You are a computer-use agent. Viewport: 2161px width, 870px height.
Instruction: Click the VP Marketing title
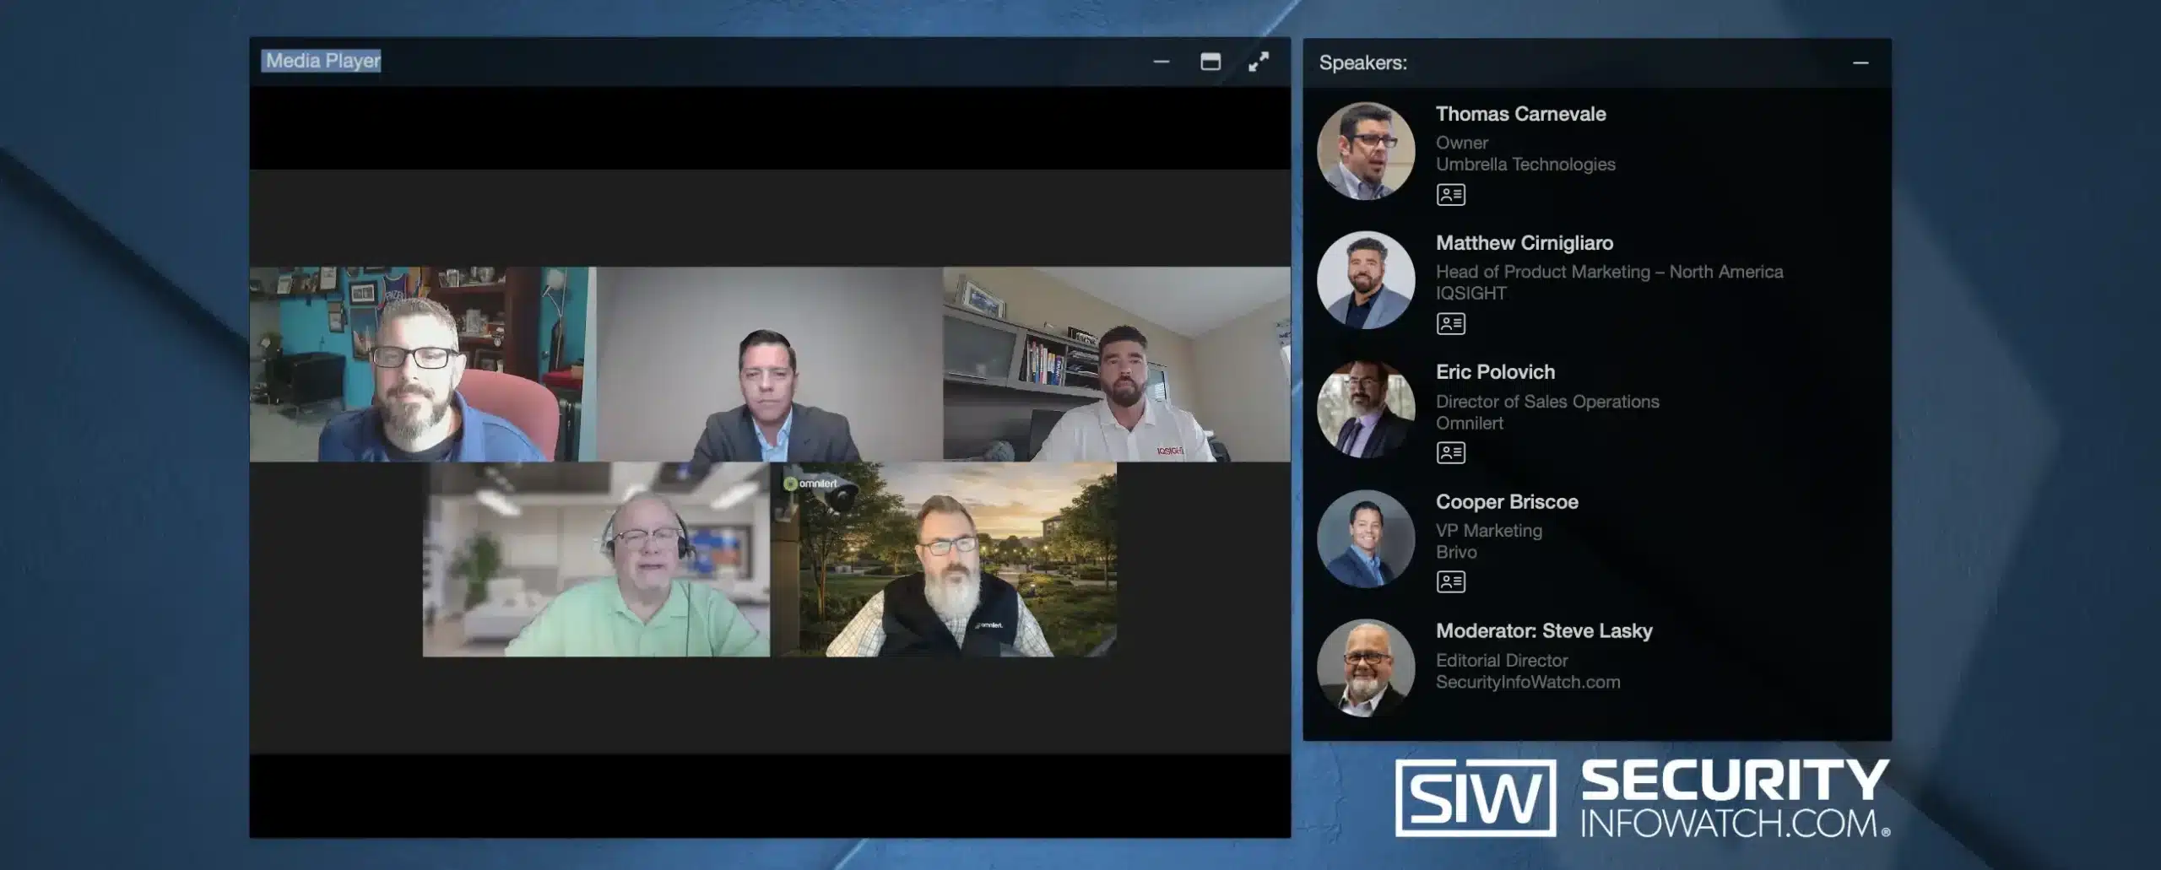[x=1489, y=531]
